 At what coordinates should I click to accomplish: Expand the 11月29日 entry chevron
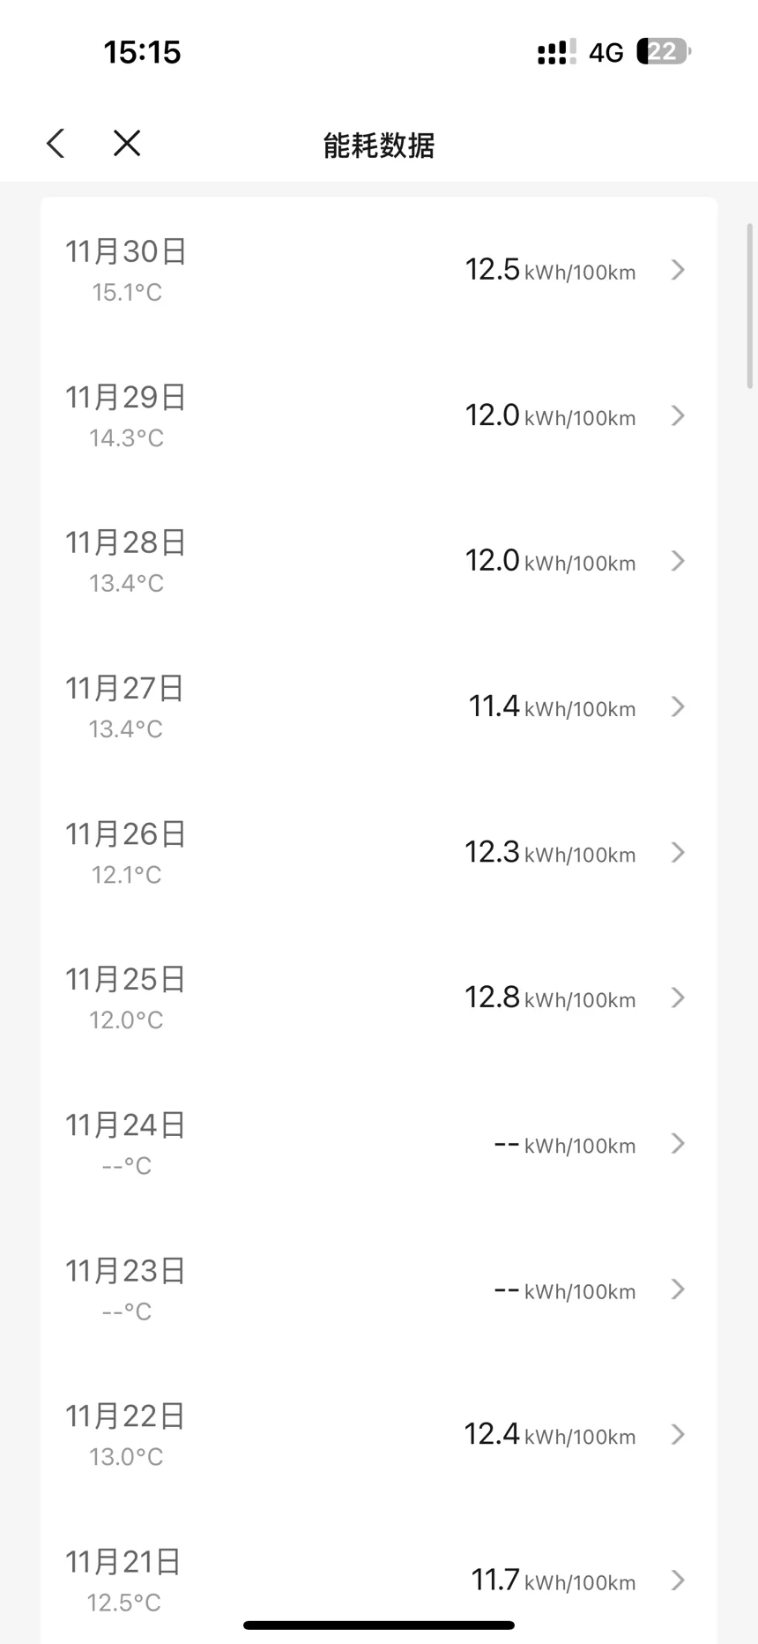678,415
